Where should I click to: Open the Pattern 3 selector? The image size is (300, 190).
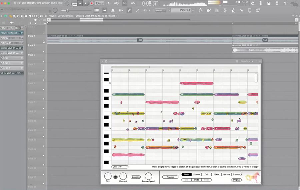(181, 10)
